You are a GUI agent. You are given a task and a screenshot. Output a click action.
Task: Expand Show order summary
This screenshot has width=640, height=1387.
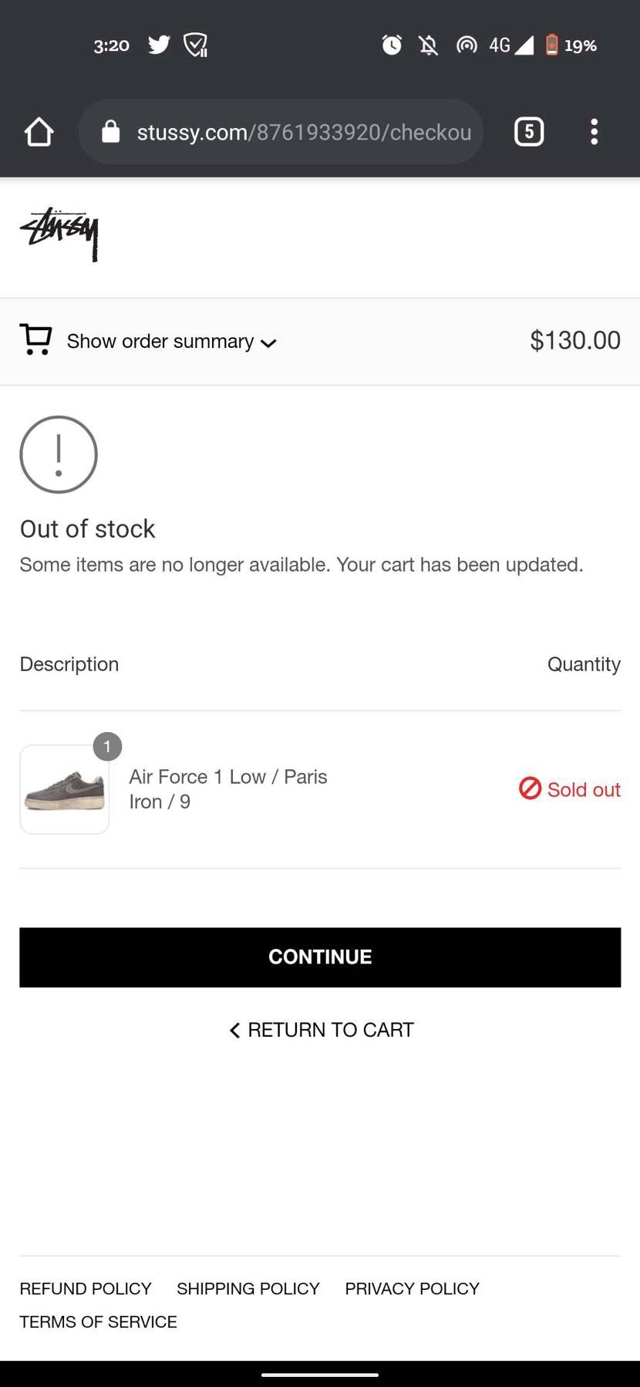pyautogui.click(x=160, y=341)
